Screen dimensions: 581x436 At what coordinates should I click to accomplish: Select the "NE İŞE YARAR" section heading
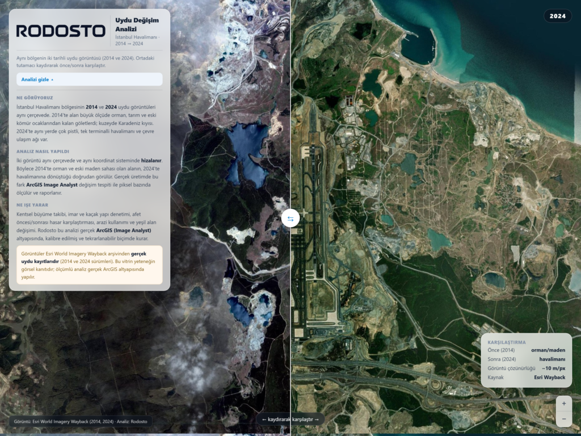coord(32,204)
